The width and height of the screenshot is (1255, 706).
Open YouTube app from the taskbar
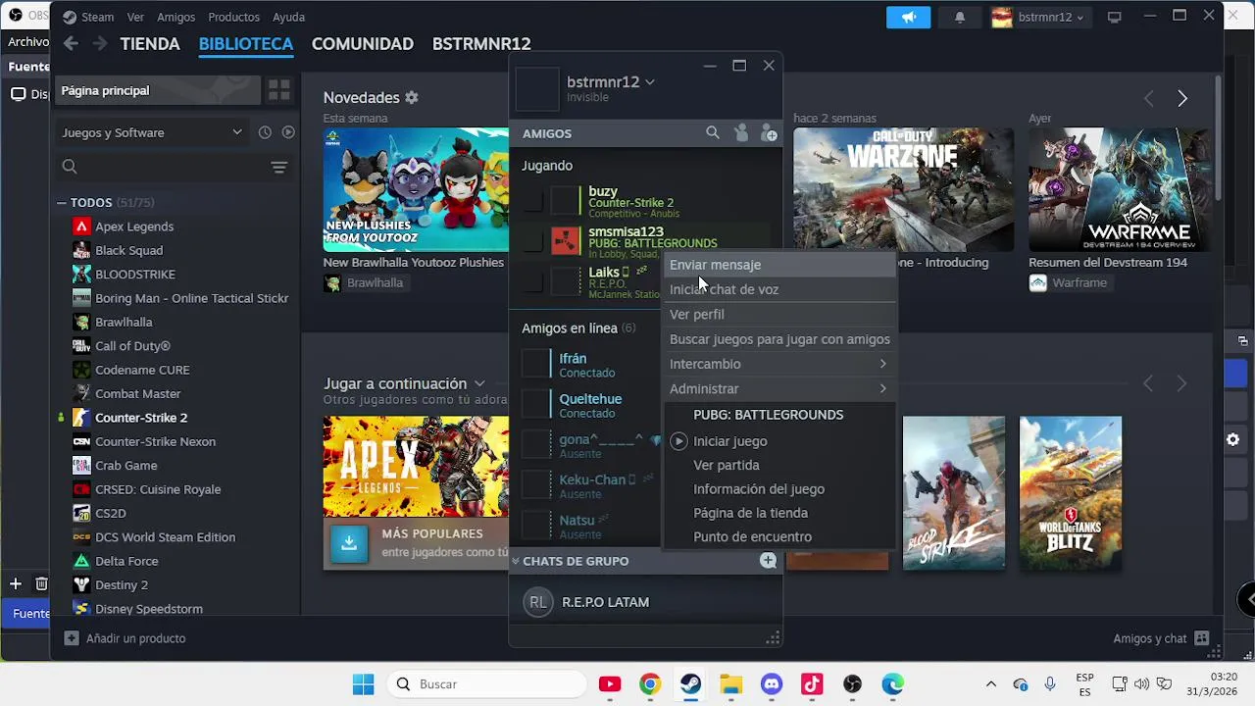(x=610, y=684)
